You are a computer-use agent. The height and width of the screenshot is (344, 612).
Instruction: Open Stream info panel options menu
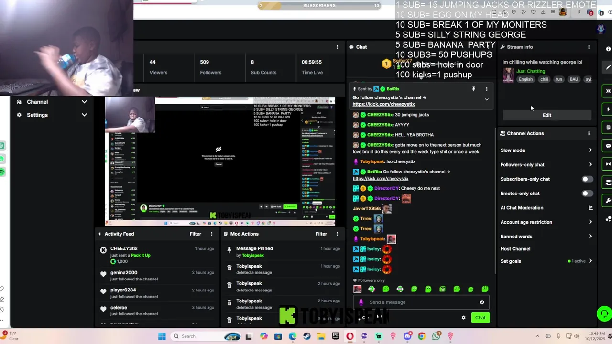click(x=589, y=47)
